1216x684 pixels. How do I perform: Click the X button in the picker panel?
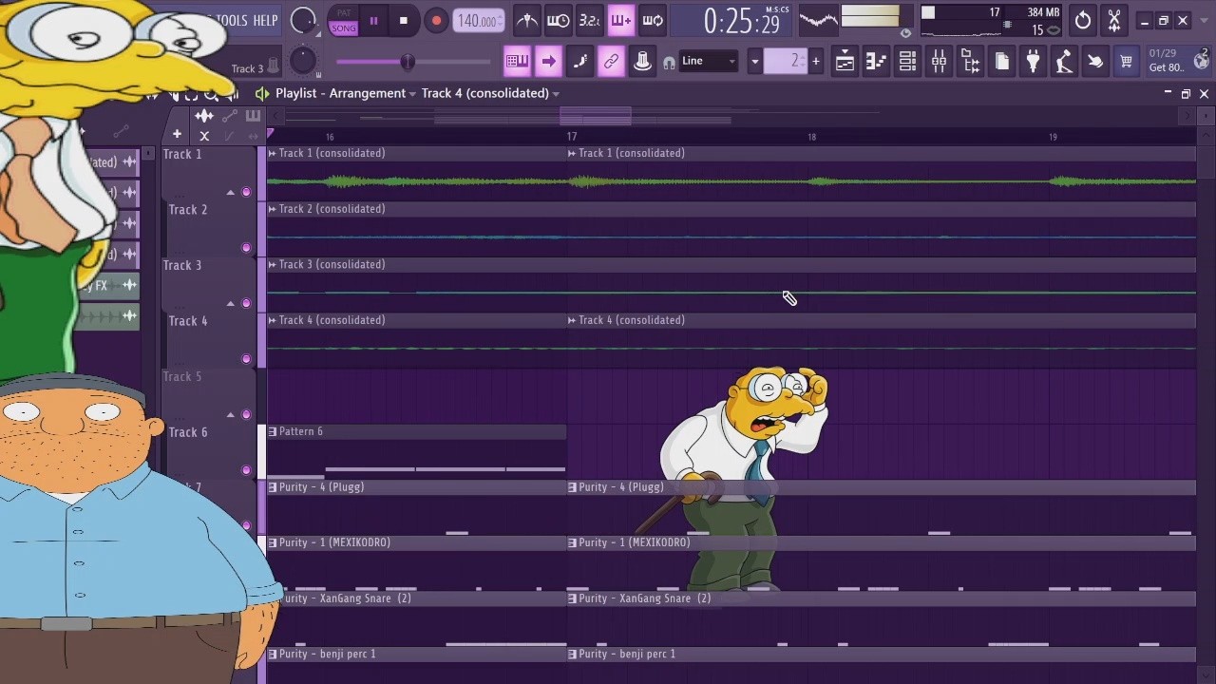point(204,135)
